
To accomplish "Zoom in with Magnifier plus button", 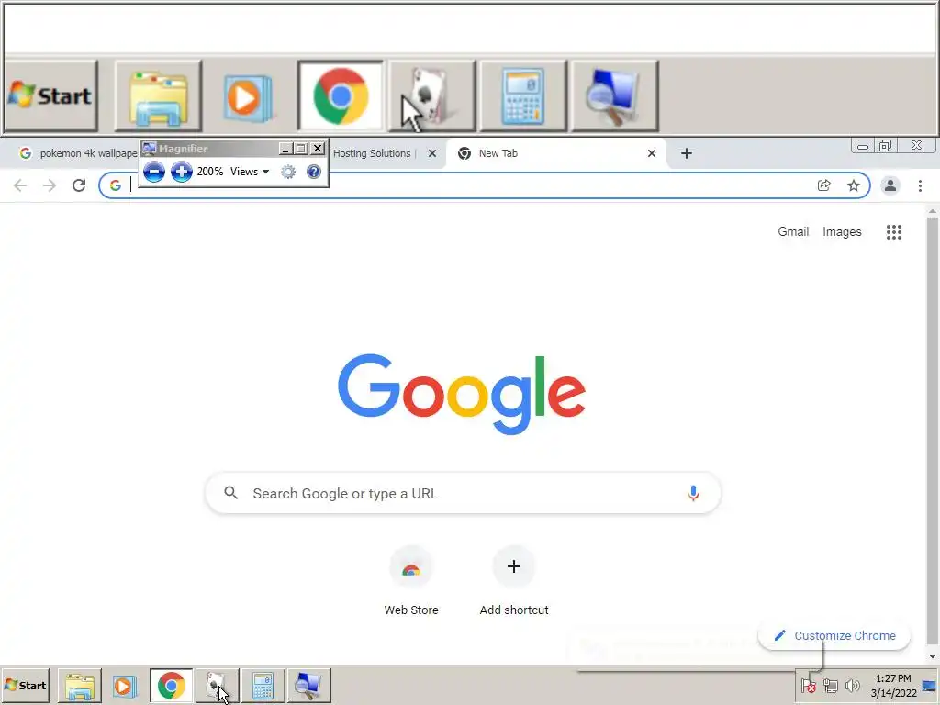I will click(x=181, y=172).
